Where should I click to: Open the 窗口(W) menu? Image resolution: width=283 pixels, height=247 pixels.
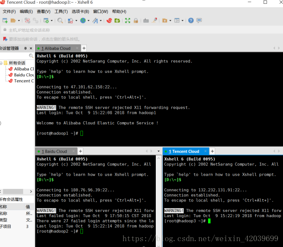click(x=101, y=12)
